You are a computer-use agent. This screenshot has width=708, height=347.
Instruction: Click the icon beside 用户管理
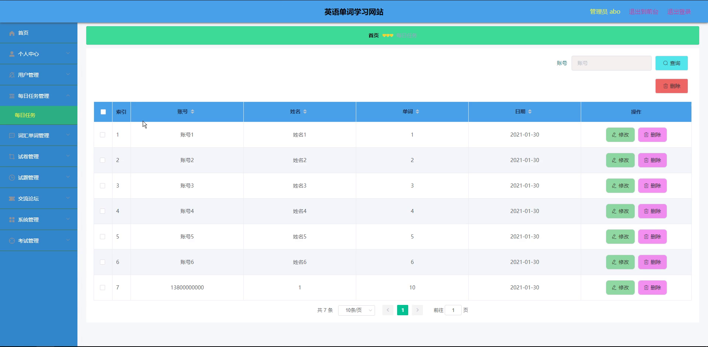[x=12, y=75]
